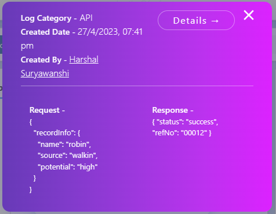Select the "source": "walkin" request line
Screen dimensions: 276x214
pyautogui.click(x=68, y=156)
